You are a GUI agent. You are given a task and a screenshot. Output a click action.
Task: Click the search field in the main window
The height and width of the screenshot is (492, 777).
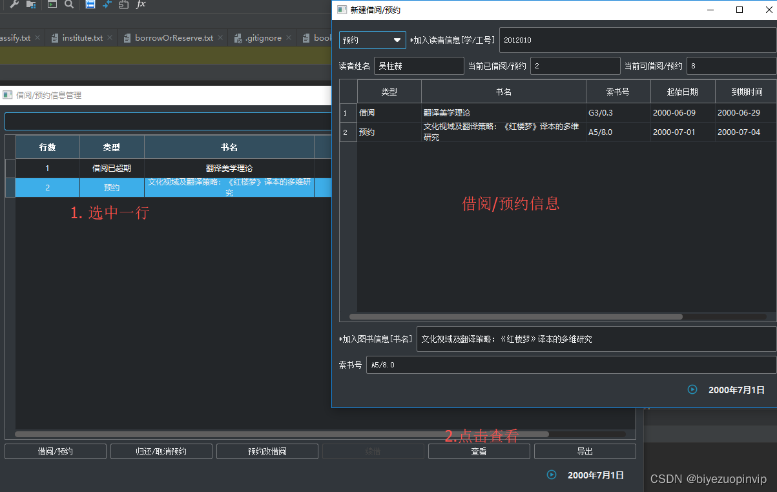168,121
